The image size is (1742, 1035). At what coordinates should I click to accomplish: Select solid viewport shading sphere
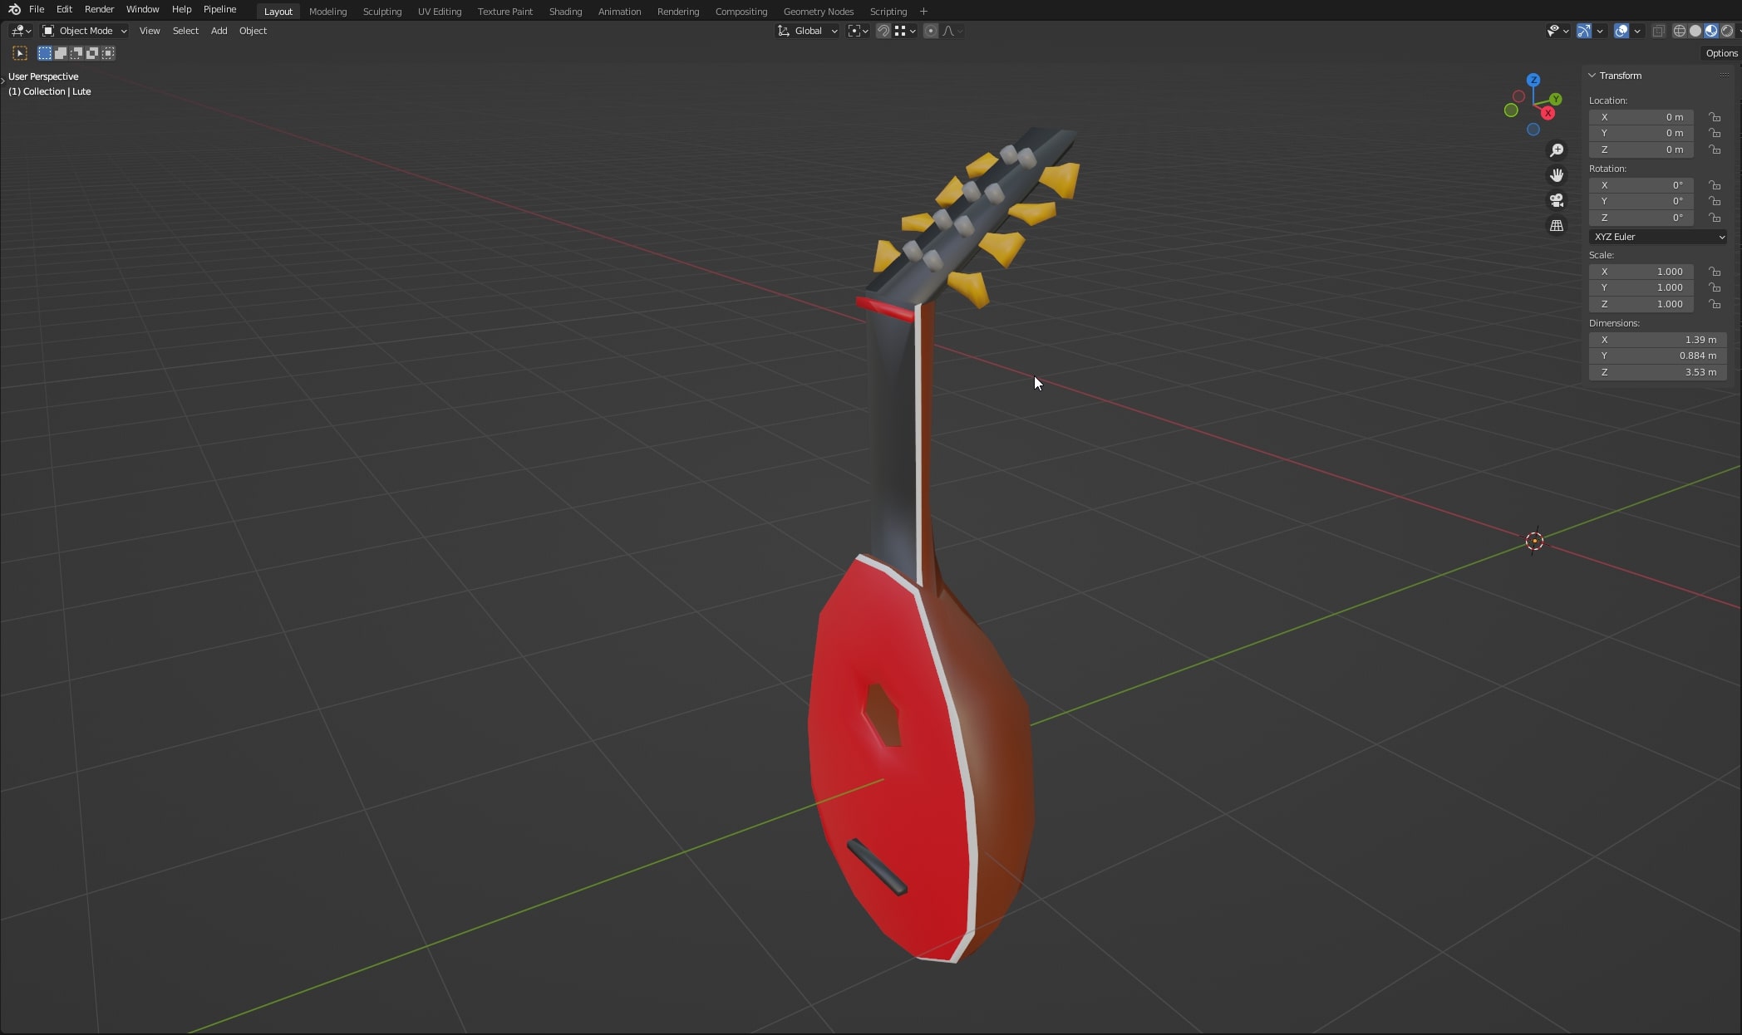[1695, 31]
